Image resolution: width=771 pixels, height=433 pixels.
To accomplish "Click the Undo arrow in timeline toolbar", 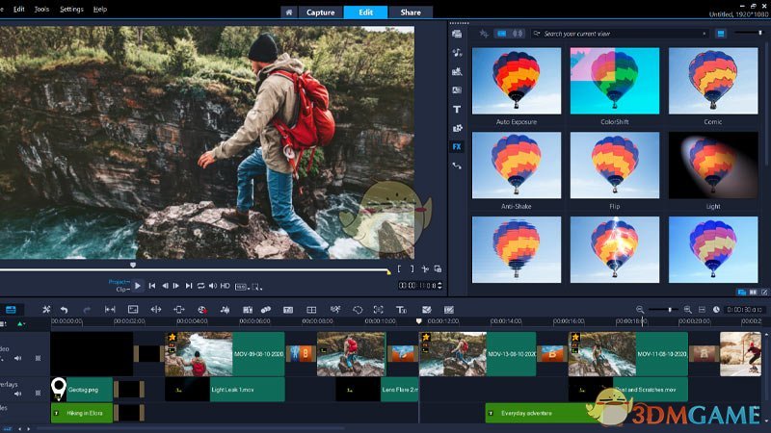I will 65,309.
